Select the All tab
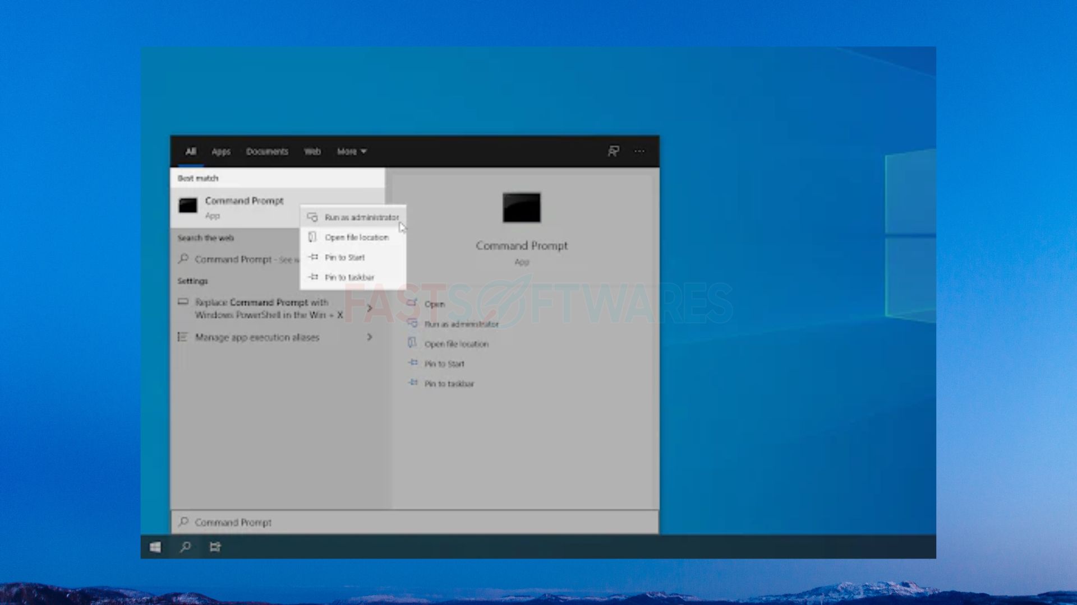The image size is (1077, 605). pyautogui.click(x=191, y=151)
